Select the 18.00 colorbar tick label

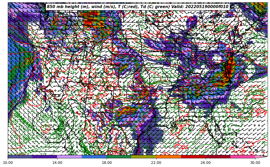107,163
